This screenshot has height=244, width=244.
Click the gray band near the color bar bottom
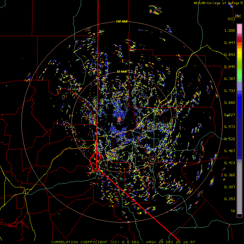tap(239, 188)
